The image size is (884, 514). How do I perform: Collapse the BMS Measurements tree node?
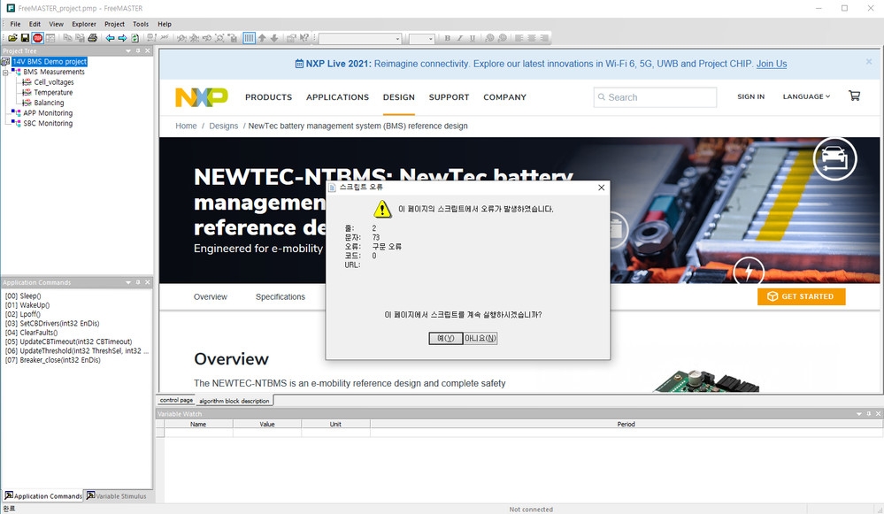tap(5, 73)
